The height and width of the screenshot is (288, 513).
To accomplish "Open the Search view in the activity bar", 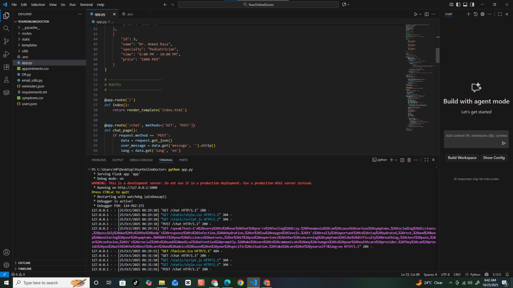I will point(6,28).
